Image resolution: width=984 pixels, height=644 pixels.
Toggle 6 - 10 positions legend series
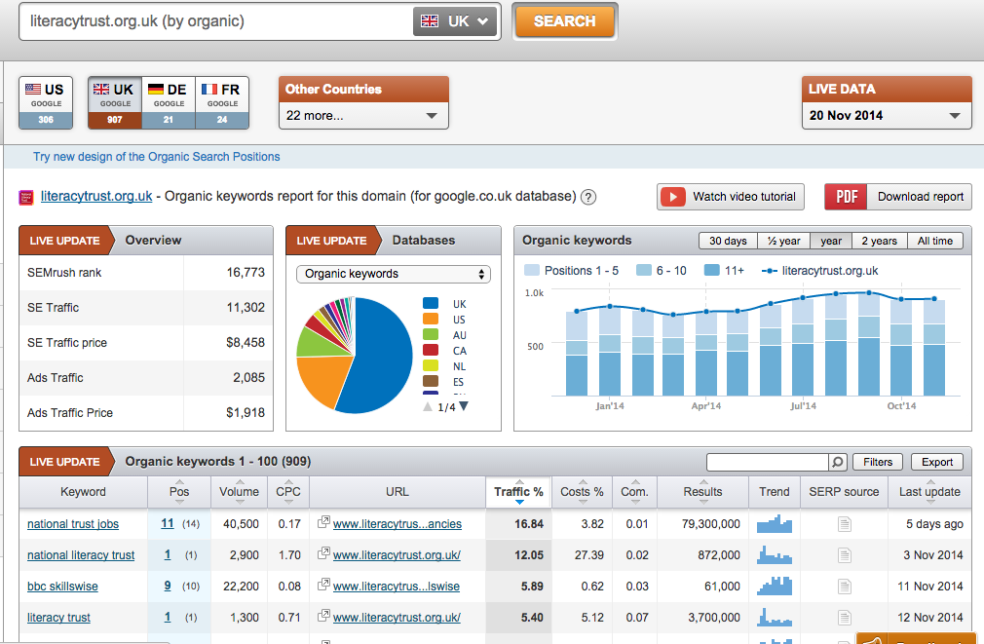(662, 271)
